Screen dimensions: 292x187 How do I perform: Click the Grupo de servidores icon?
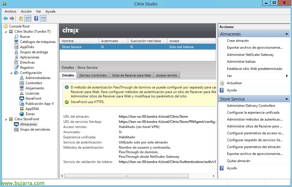click(x=16, y=129)
